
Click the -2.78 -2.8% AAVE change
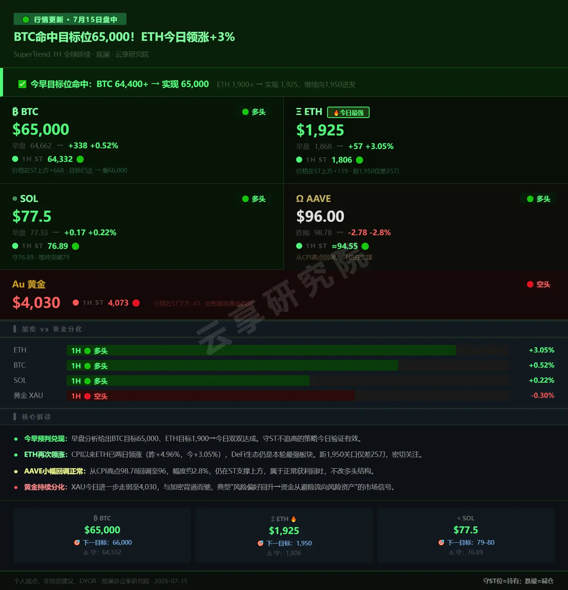pos(369,233)
